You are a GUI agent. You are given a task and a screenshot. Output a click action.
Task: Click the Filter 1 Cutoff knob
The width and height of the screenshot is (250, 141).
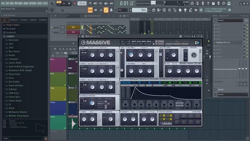coord(131,55)
